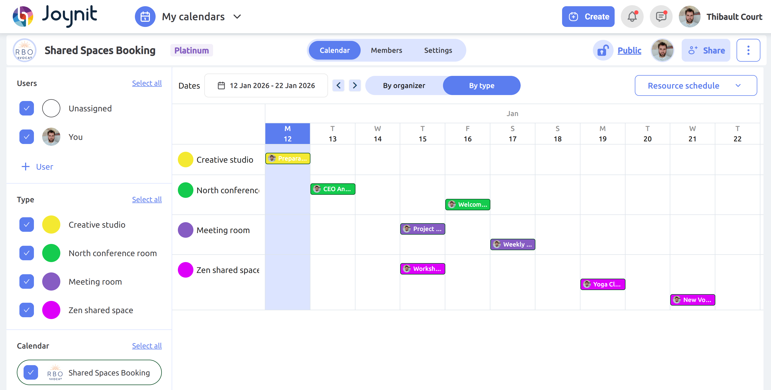Open the Resource schedule dropdown
The image size is (771, 390).
point(696,85)
